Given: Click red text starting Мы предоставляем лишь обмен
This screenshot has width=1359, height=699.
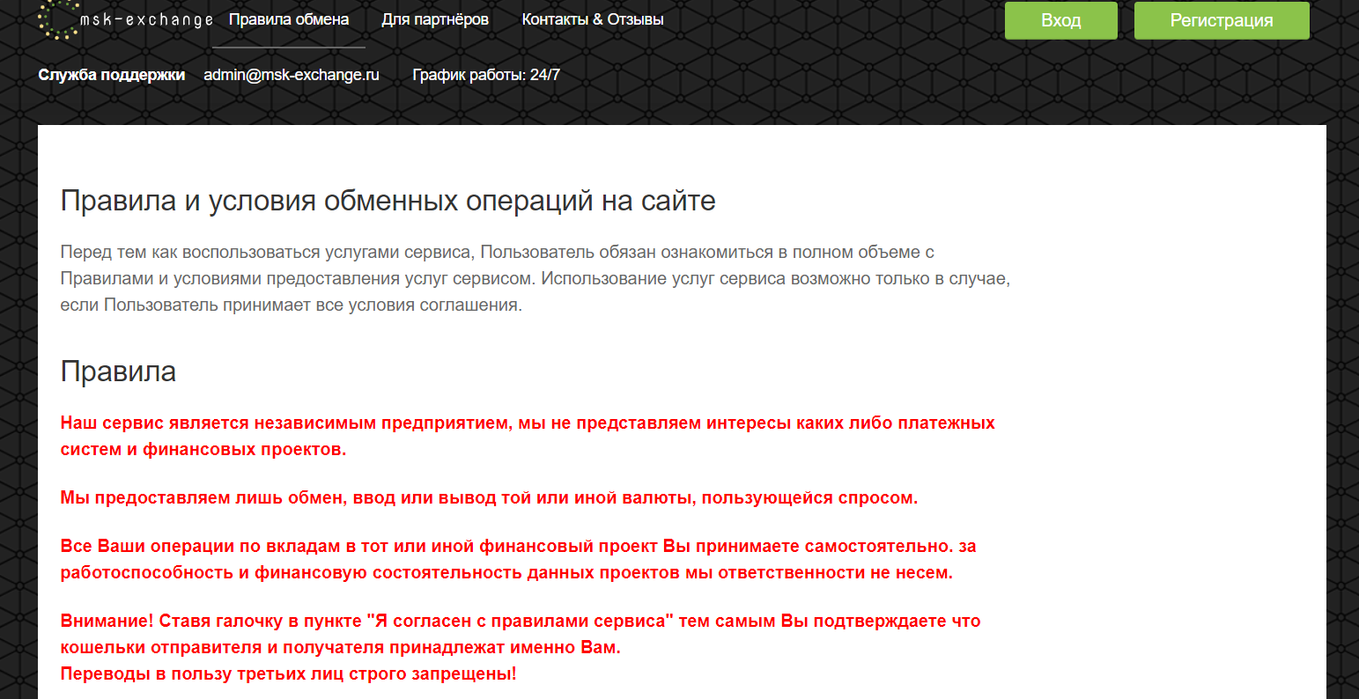Looking at the screenshot, I should [489, 498].
